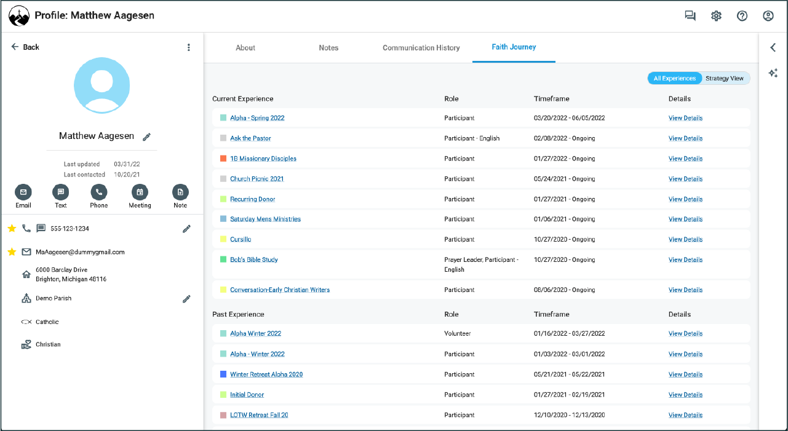
Task: Open the Church Picnic 2021 link
Action: click(x=257, y=179)
